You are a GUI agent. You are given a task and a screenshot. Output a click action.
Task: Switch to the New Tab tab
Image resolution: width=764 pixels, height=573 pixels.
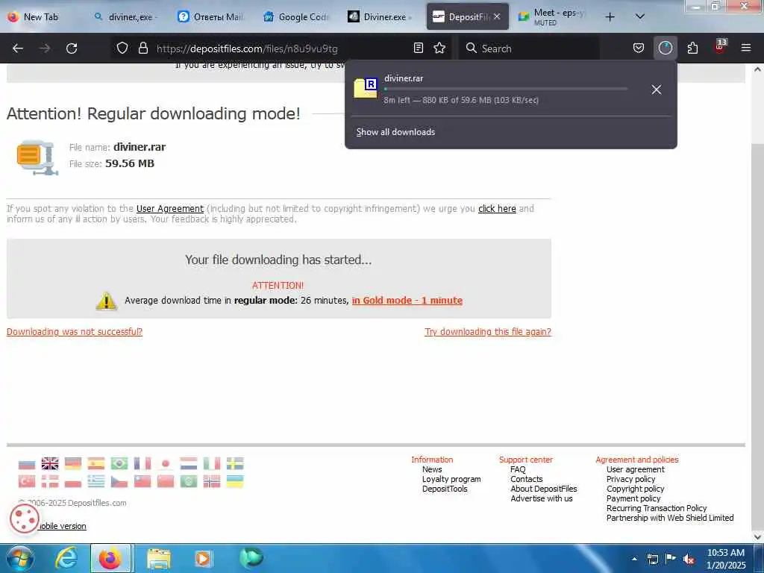pos(42,16)
